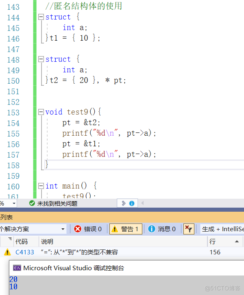Open the C4133 warning code link
This screenshot has height=295, width=244.
pyautogui.click(x=25, y=252)
